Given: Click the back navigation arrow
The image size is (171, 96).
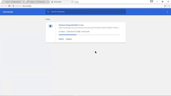Looking at the screenshot, I should tap(2, 6).
